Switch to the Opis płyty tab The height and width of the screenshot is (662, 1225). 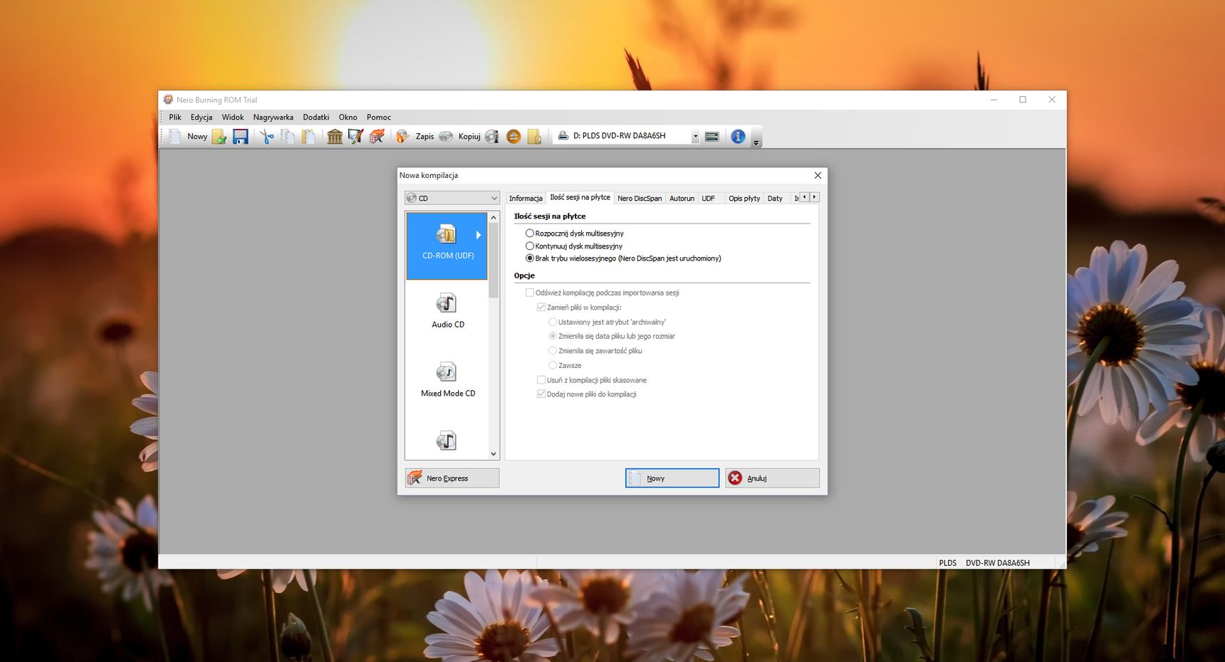click(744, 199)
